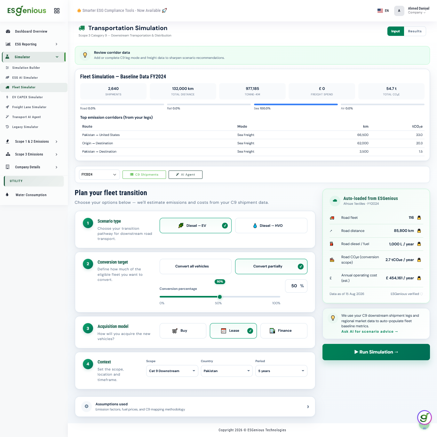437x437 pixels.
Task: Select the Diesel – HVO scenario option
Action: [x=271, y=226]
